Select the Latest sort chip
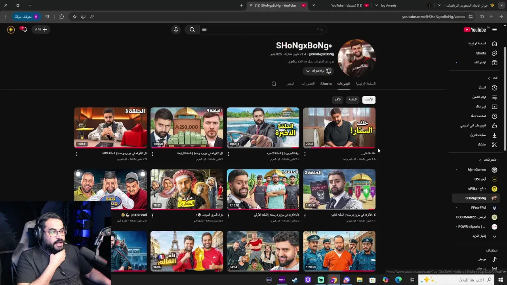Viewport: 507px width, 285px height. point(369,100)
